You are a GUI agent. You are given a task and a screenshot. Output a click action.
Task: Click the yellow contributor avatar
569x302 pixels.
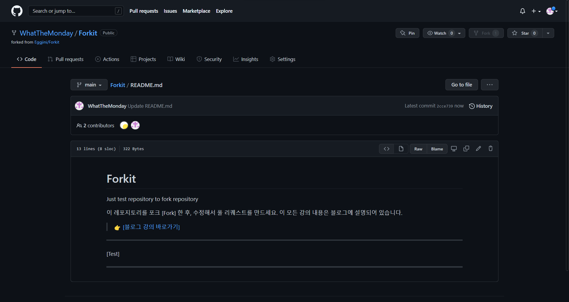tap(124, 125)
